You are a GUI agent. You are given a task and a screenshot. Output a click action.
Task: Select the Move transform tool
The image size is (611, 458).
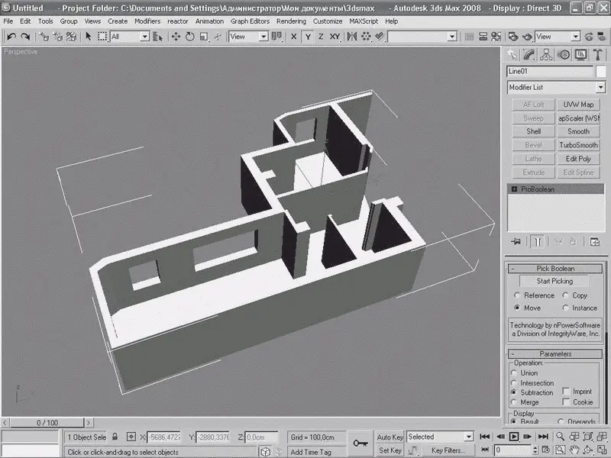[176, 37]
